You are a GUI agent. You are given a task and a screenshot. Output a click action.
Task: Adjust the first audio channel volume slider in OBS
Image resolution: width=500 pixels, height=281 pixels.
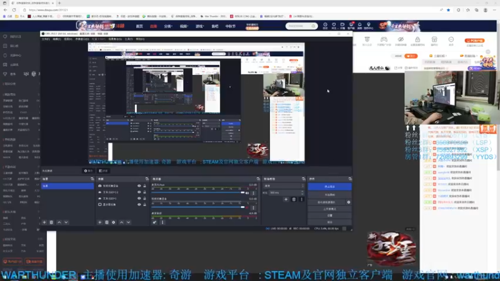tap(198, 193)
